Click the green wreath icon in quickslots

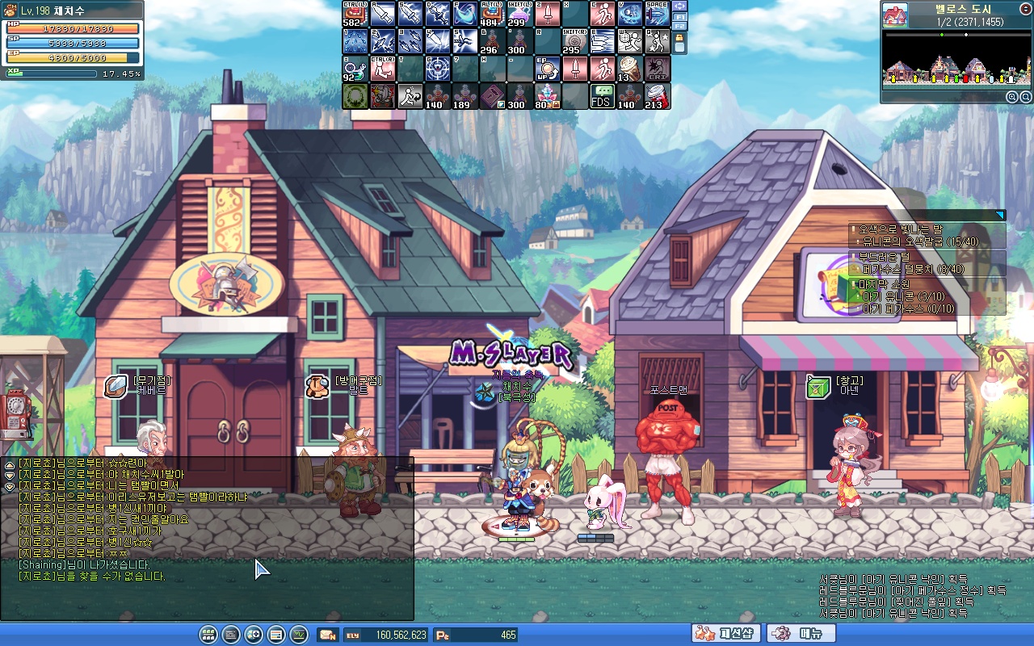coord(355,96)
